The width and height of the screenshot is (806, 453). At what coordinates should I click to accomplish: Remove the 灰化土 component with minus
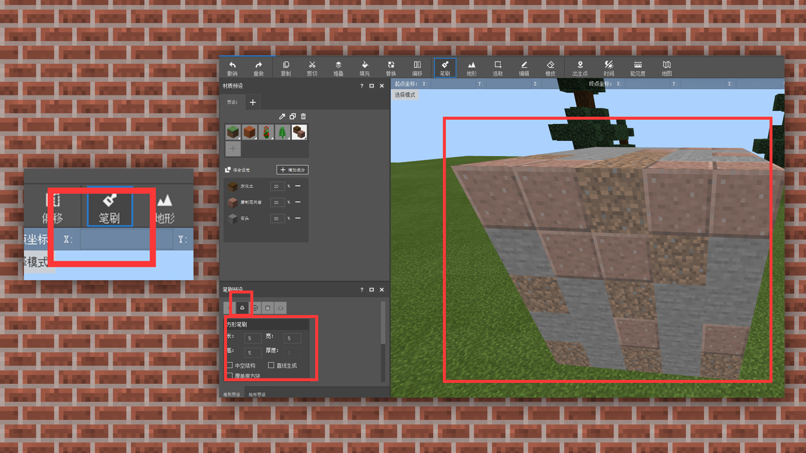click(298, 186)
